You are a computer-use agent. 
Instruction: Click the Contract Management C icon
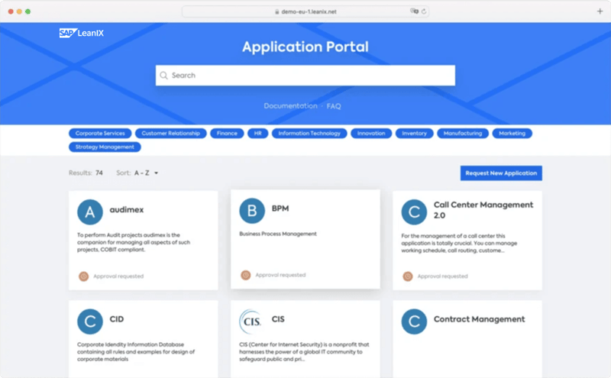(414, 321)
